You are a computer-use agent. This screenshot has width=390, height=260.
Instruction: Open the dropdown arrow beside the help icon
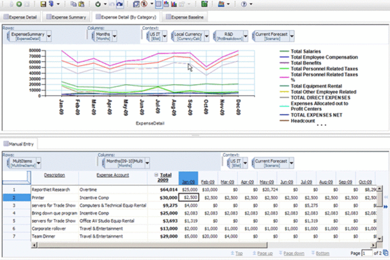[251, 4]
